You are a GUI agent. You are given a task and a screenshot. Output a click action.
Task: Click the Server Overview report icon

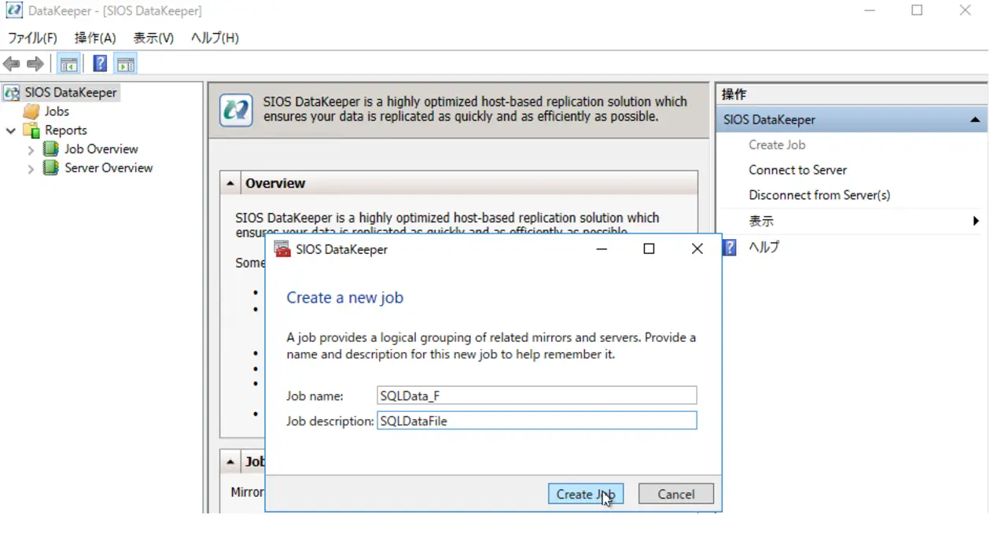pos(51,168)
